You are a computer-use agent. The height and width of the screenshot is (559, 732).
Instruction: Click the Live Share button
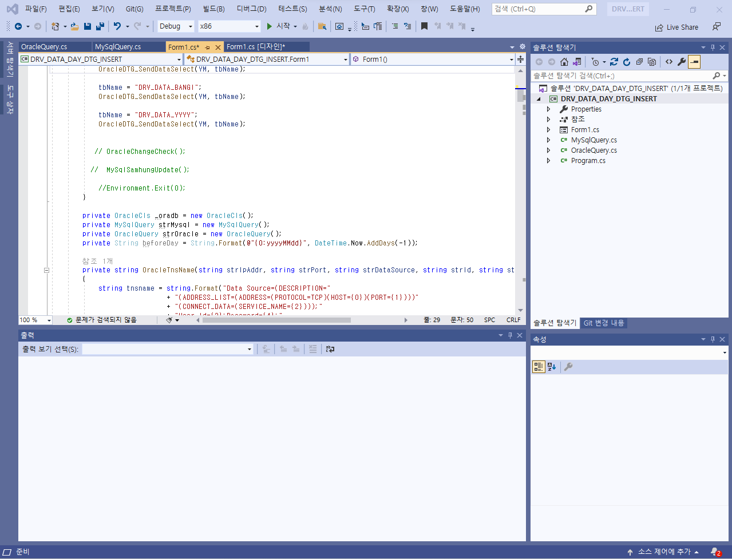(x=676, y=27)
